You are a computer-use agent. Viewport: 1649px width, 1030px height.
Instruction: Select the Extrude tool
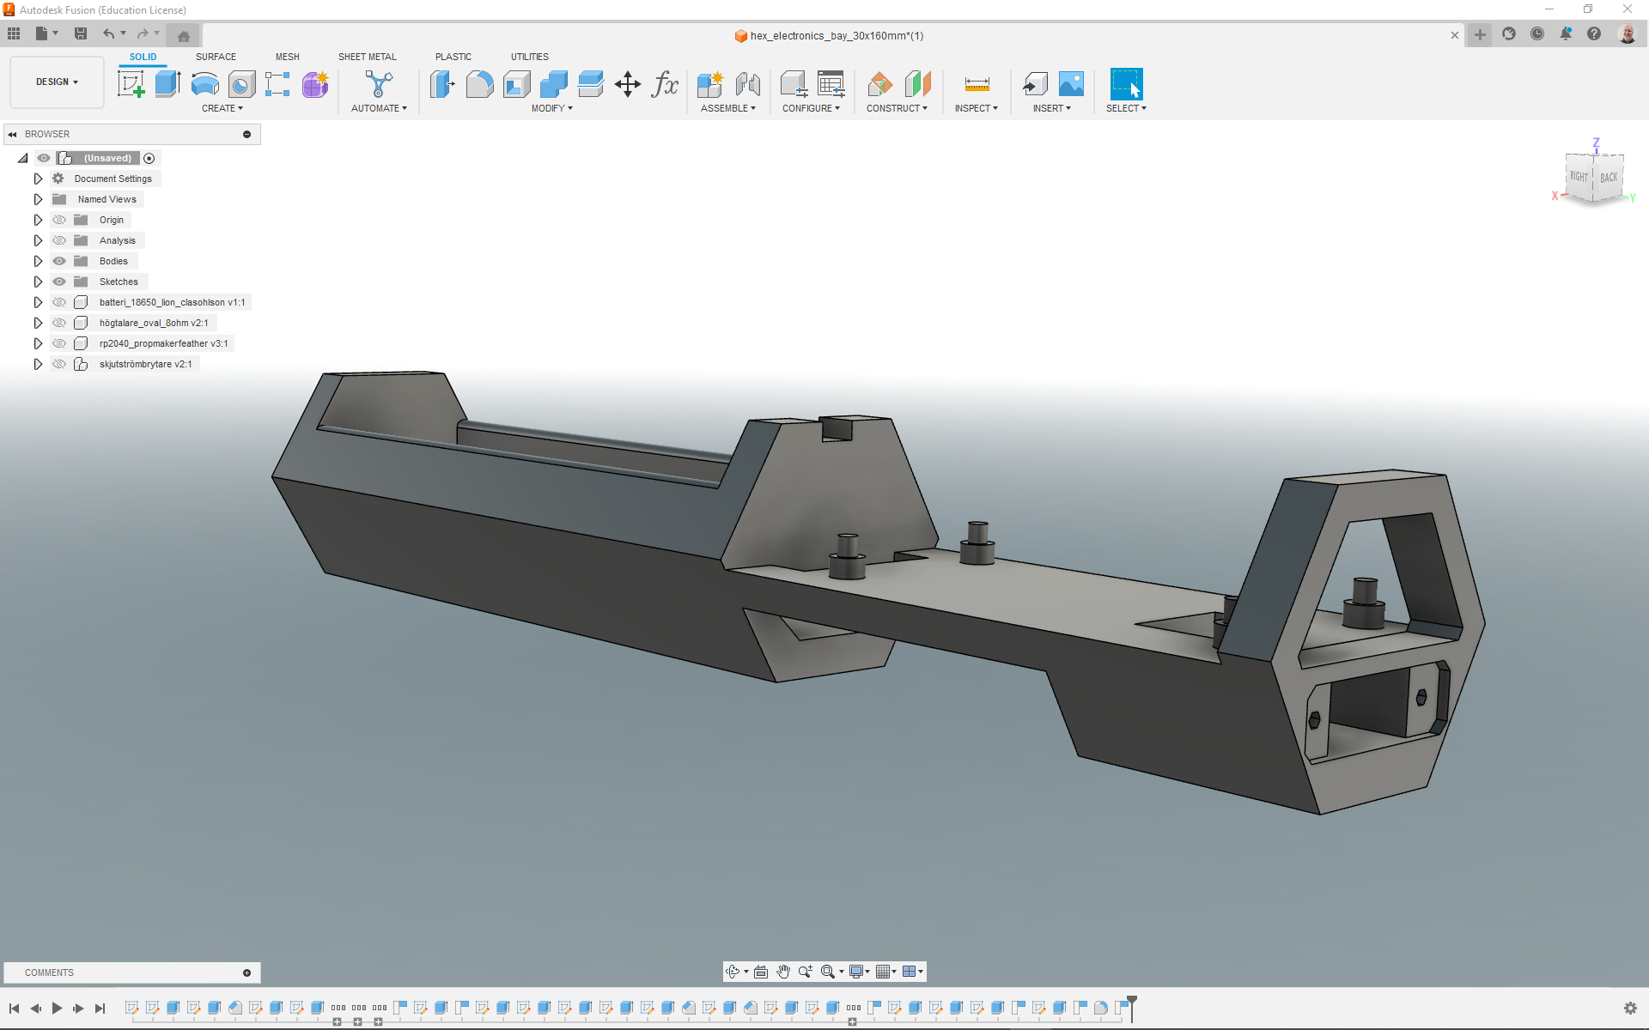(x=167, y=84)
